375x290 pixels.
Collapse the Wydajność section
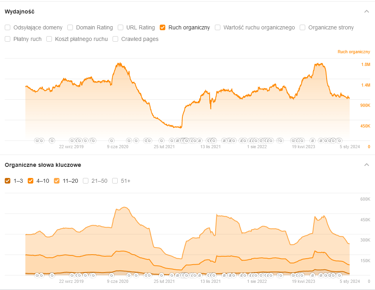click(367, 12)
